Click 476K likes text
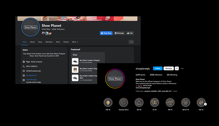The height and width of the screenshot is (126, 219). 46,29
